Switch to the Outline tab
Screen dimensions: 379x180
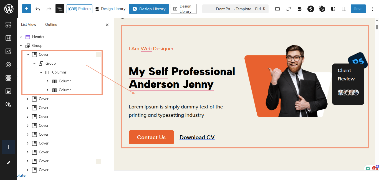(51, 24)
